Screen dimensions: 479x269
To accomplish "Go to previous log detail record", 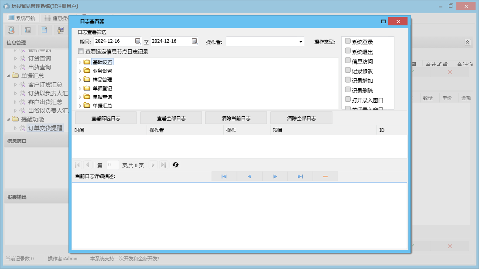I will 250,176.
